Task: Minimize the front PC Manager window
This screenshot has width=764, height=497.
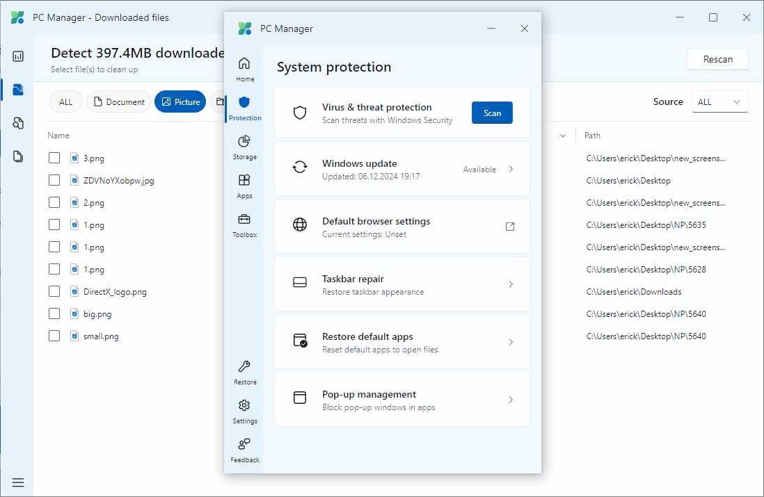Action: pos(491,28)
